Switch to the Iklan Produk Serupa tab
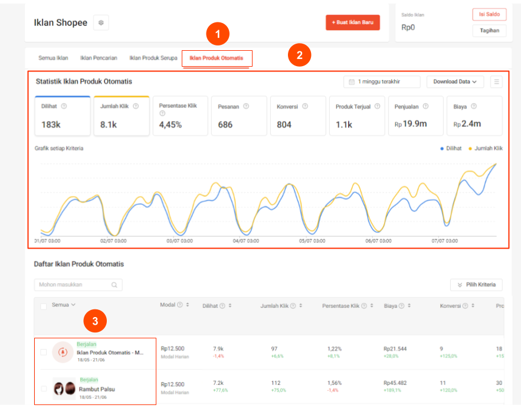Image resolution: width=521 pixels, height=408 pixels. tap(153, 58)
